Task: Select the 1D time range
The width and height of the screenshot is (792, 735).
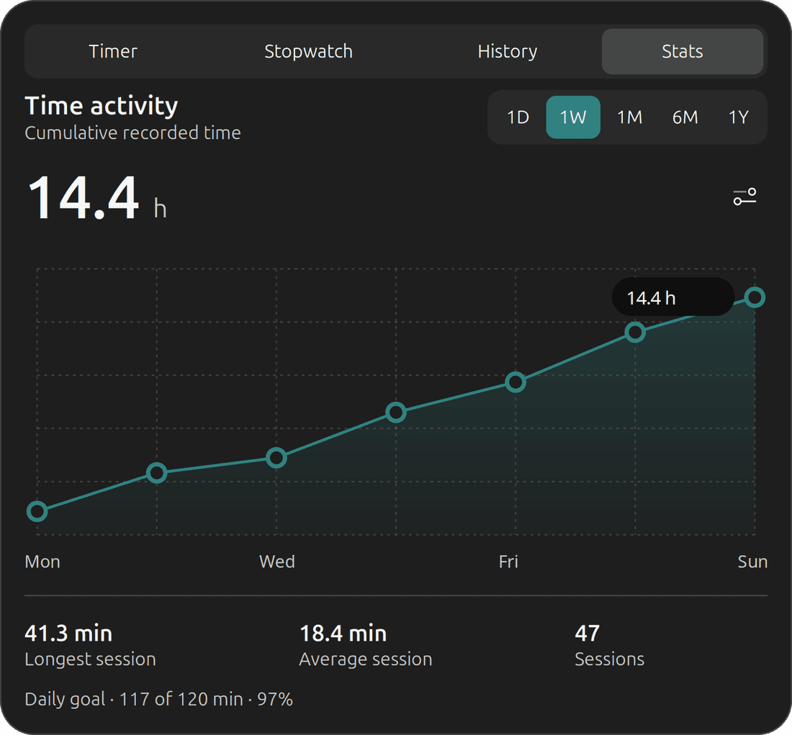Action: click(x=518, y=117)
